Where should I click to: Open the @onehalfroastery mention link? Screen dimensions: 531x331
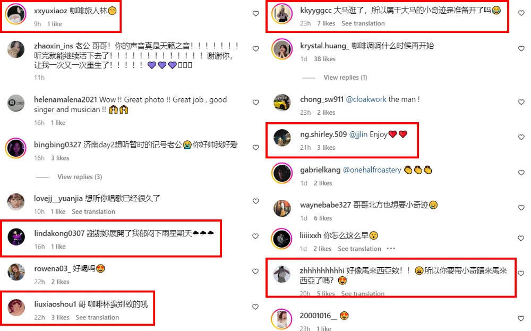click(x=372, y=170)
